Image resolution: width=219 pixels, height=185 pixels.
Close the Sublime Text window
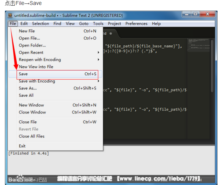click(208, 14)
